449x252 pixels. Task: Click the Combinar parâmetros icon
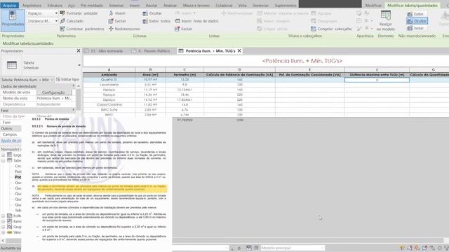click(62, 29)
